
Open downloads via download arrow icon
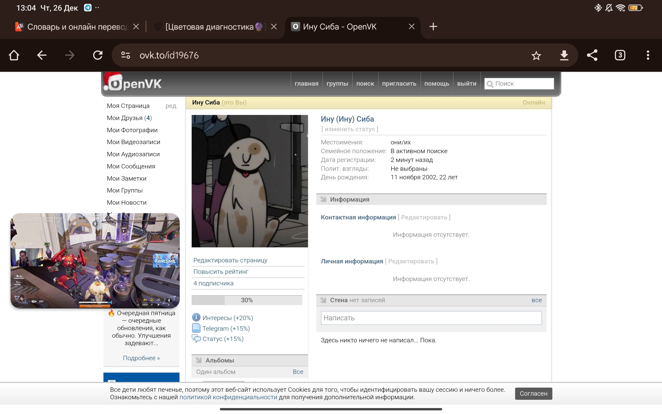click(564, 55)
